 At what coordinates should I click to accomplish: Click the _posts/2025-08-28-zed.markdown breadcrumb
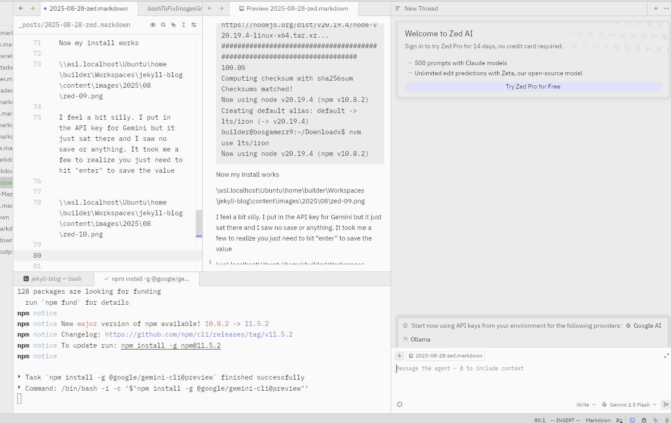pyautogui.click(x=75, y=25)
